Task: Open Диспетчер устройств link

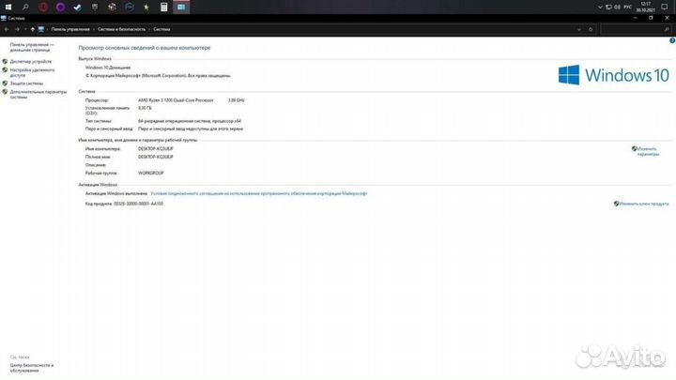Action: tap(31, 62)
